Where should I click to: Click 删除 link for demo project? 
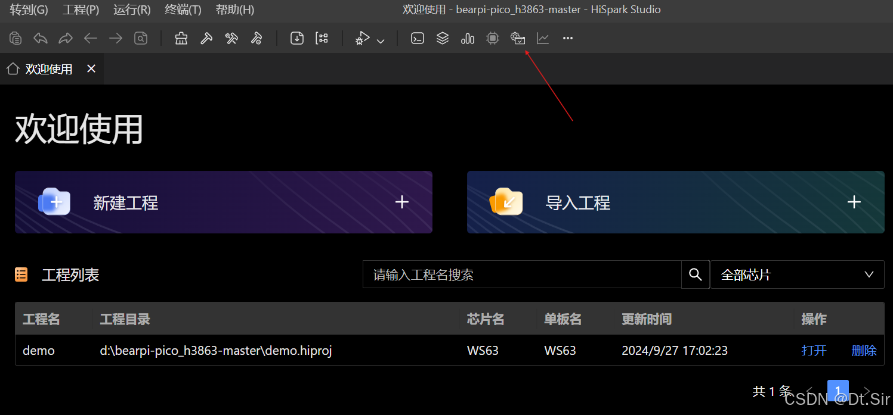[864, 350]
